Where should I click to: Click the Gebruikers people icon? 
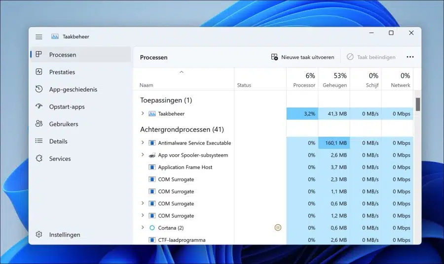39,124
